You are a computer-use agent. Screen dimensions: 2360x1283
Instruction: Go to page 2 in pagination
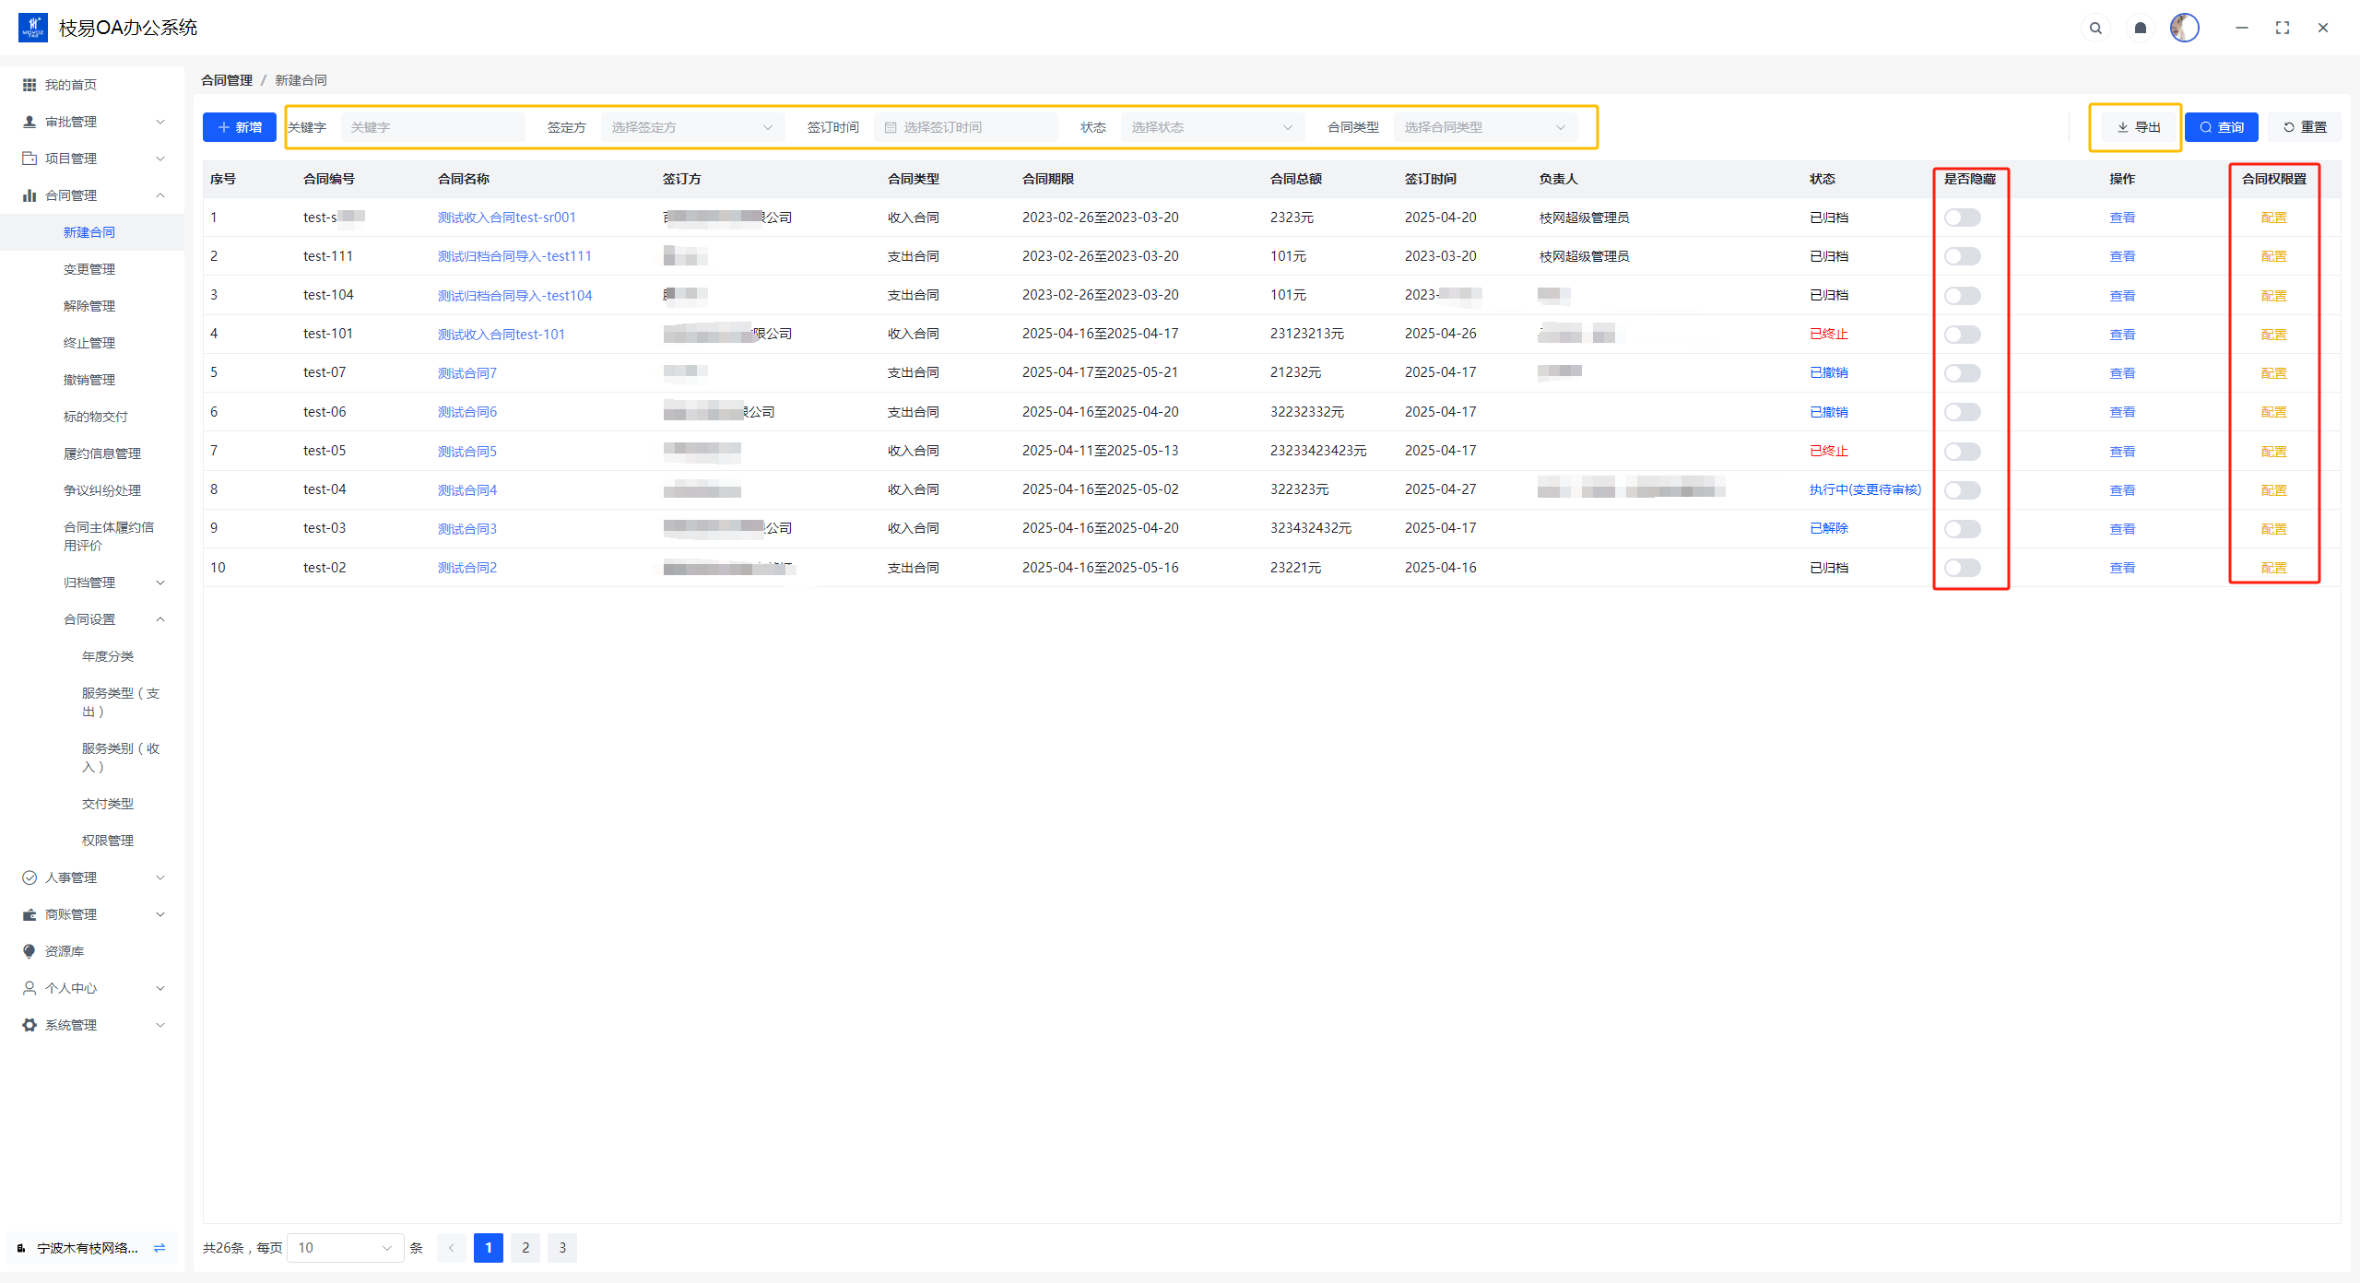(x=525, y=1248)
